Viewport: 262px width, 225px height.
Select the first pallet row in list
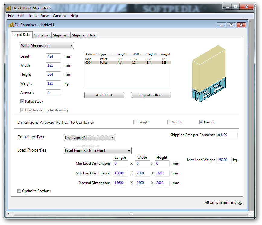tap(128, 59)
